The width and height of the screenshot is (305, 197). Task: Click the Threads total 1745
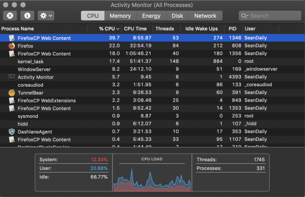point(259,160)
